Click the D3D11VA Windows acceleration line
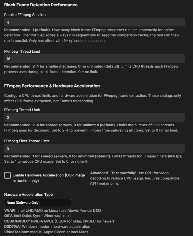The height and width of the screenshot is (236, 193). click(x=47, y=226)
